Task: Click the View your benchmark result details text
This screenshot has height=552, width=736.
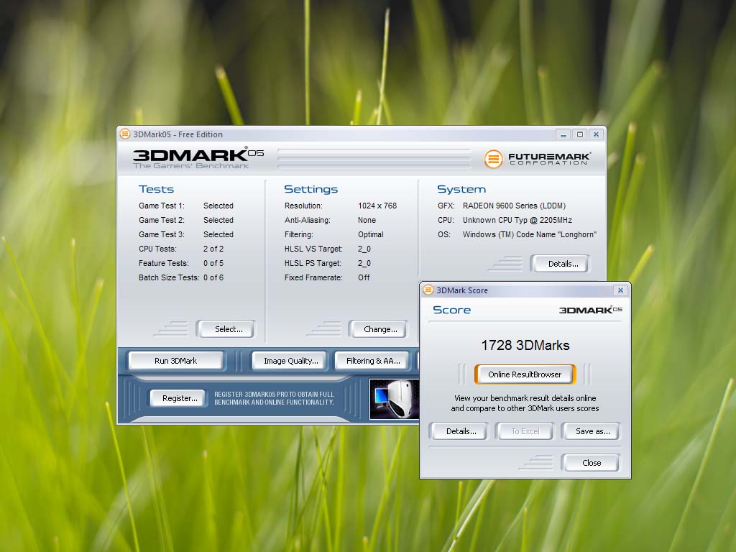Action: (525, 403)
